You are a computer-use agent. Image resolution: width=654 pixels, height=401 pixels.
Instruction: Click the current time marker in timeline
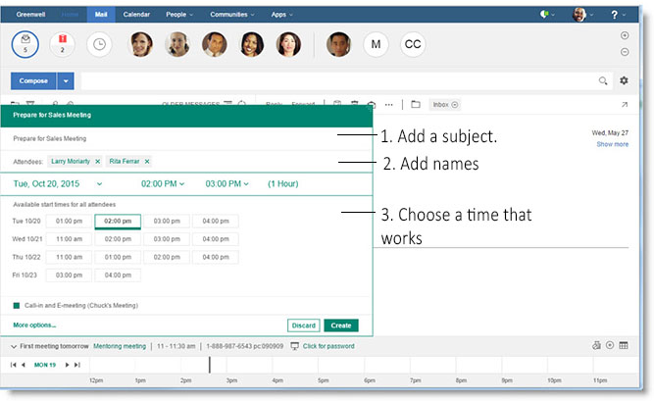click(x=210, y=365)
